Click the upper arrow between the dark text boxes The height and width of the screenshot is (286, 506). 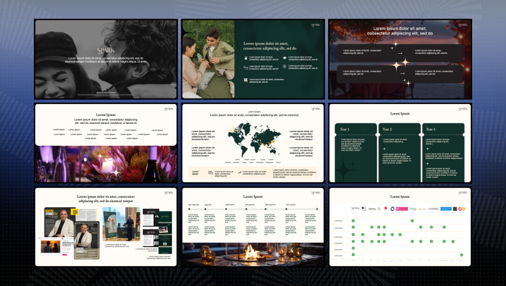(400, 53)
